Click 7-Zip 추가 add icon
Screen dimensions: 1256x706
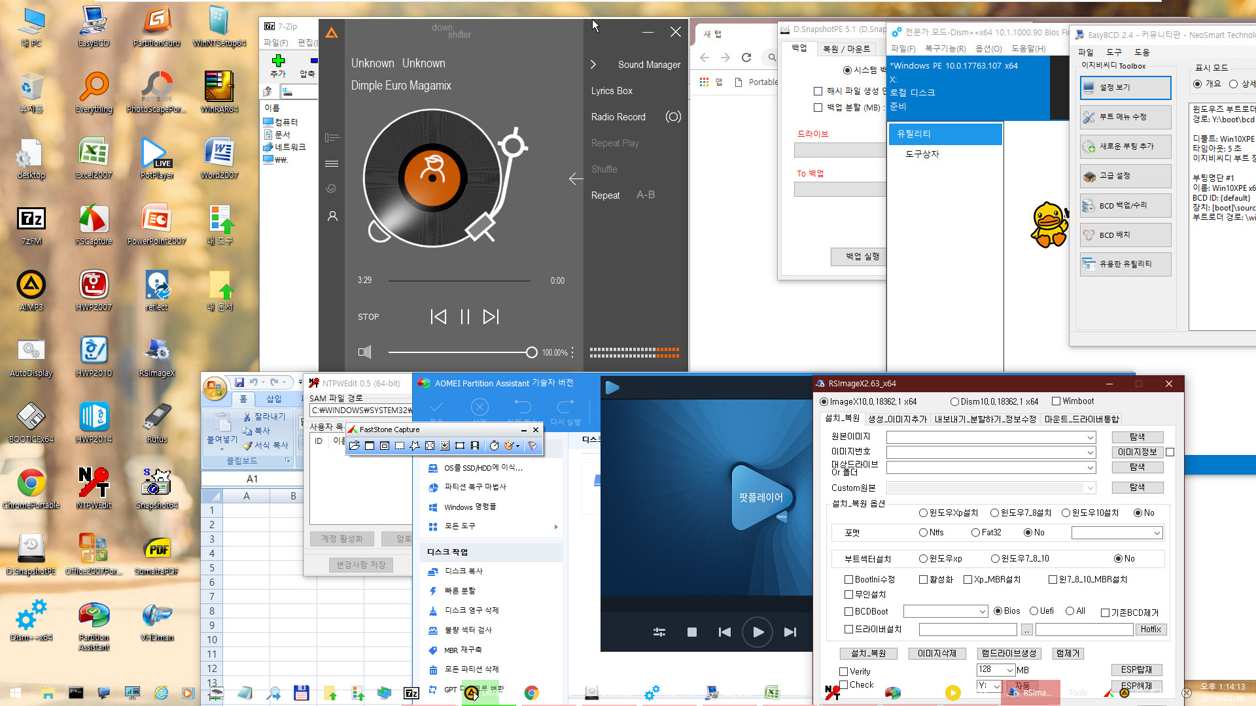(278, 66)
